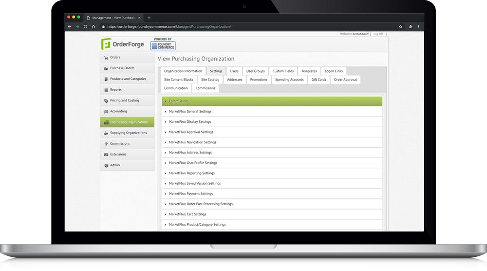This screenshot has width=487, height=271.
Task: Open the Gift Cards tab
Action: [x=318, y=79]
